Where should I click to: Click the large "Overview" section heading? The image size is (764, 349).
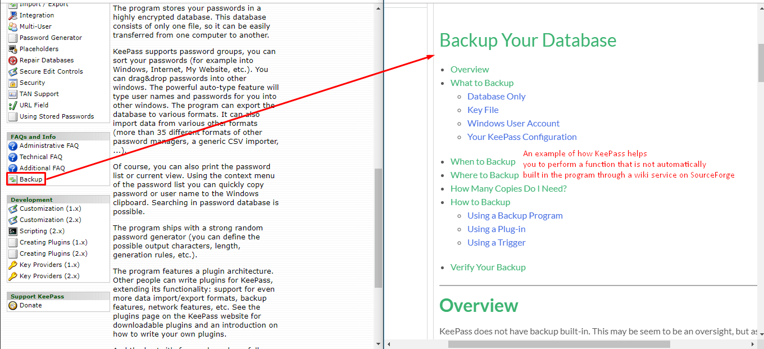479,306
